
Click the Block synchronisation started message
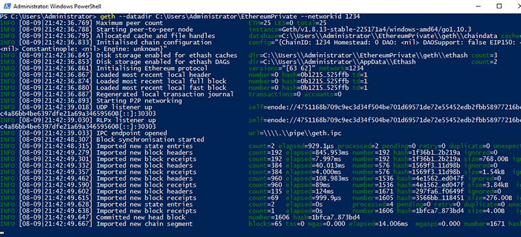click(150, 140)
